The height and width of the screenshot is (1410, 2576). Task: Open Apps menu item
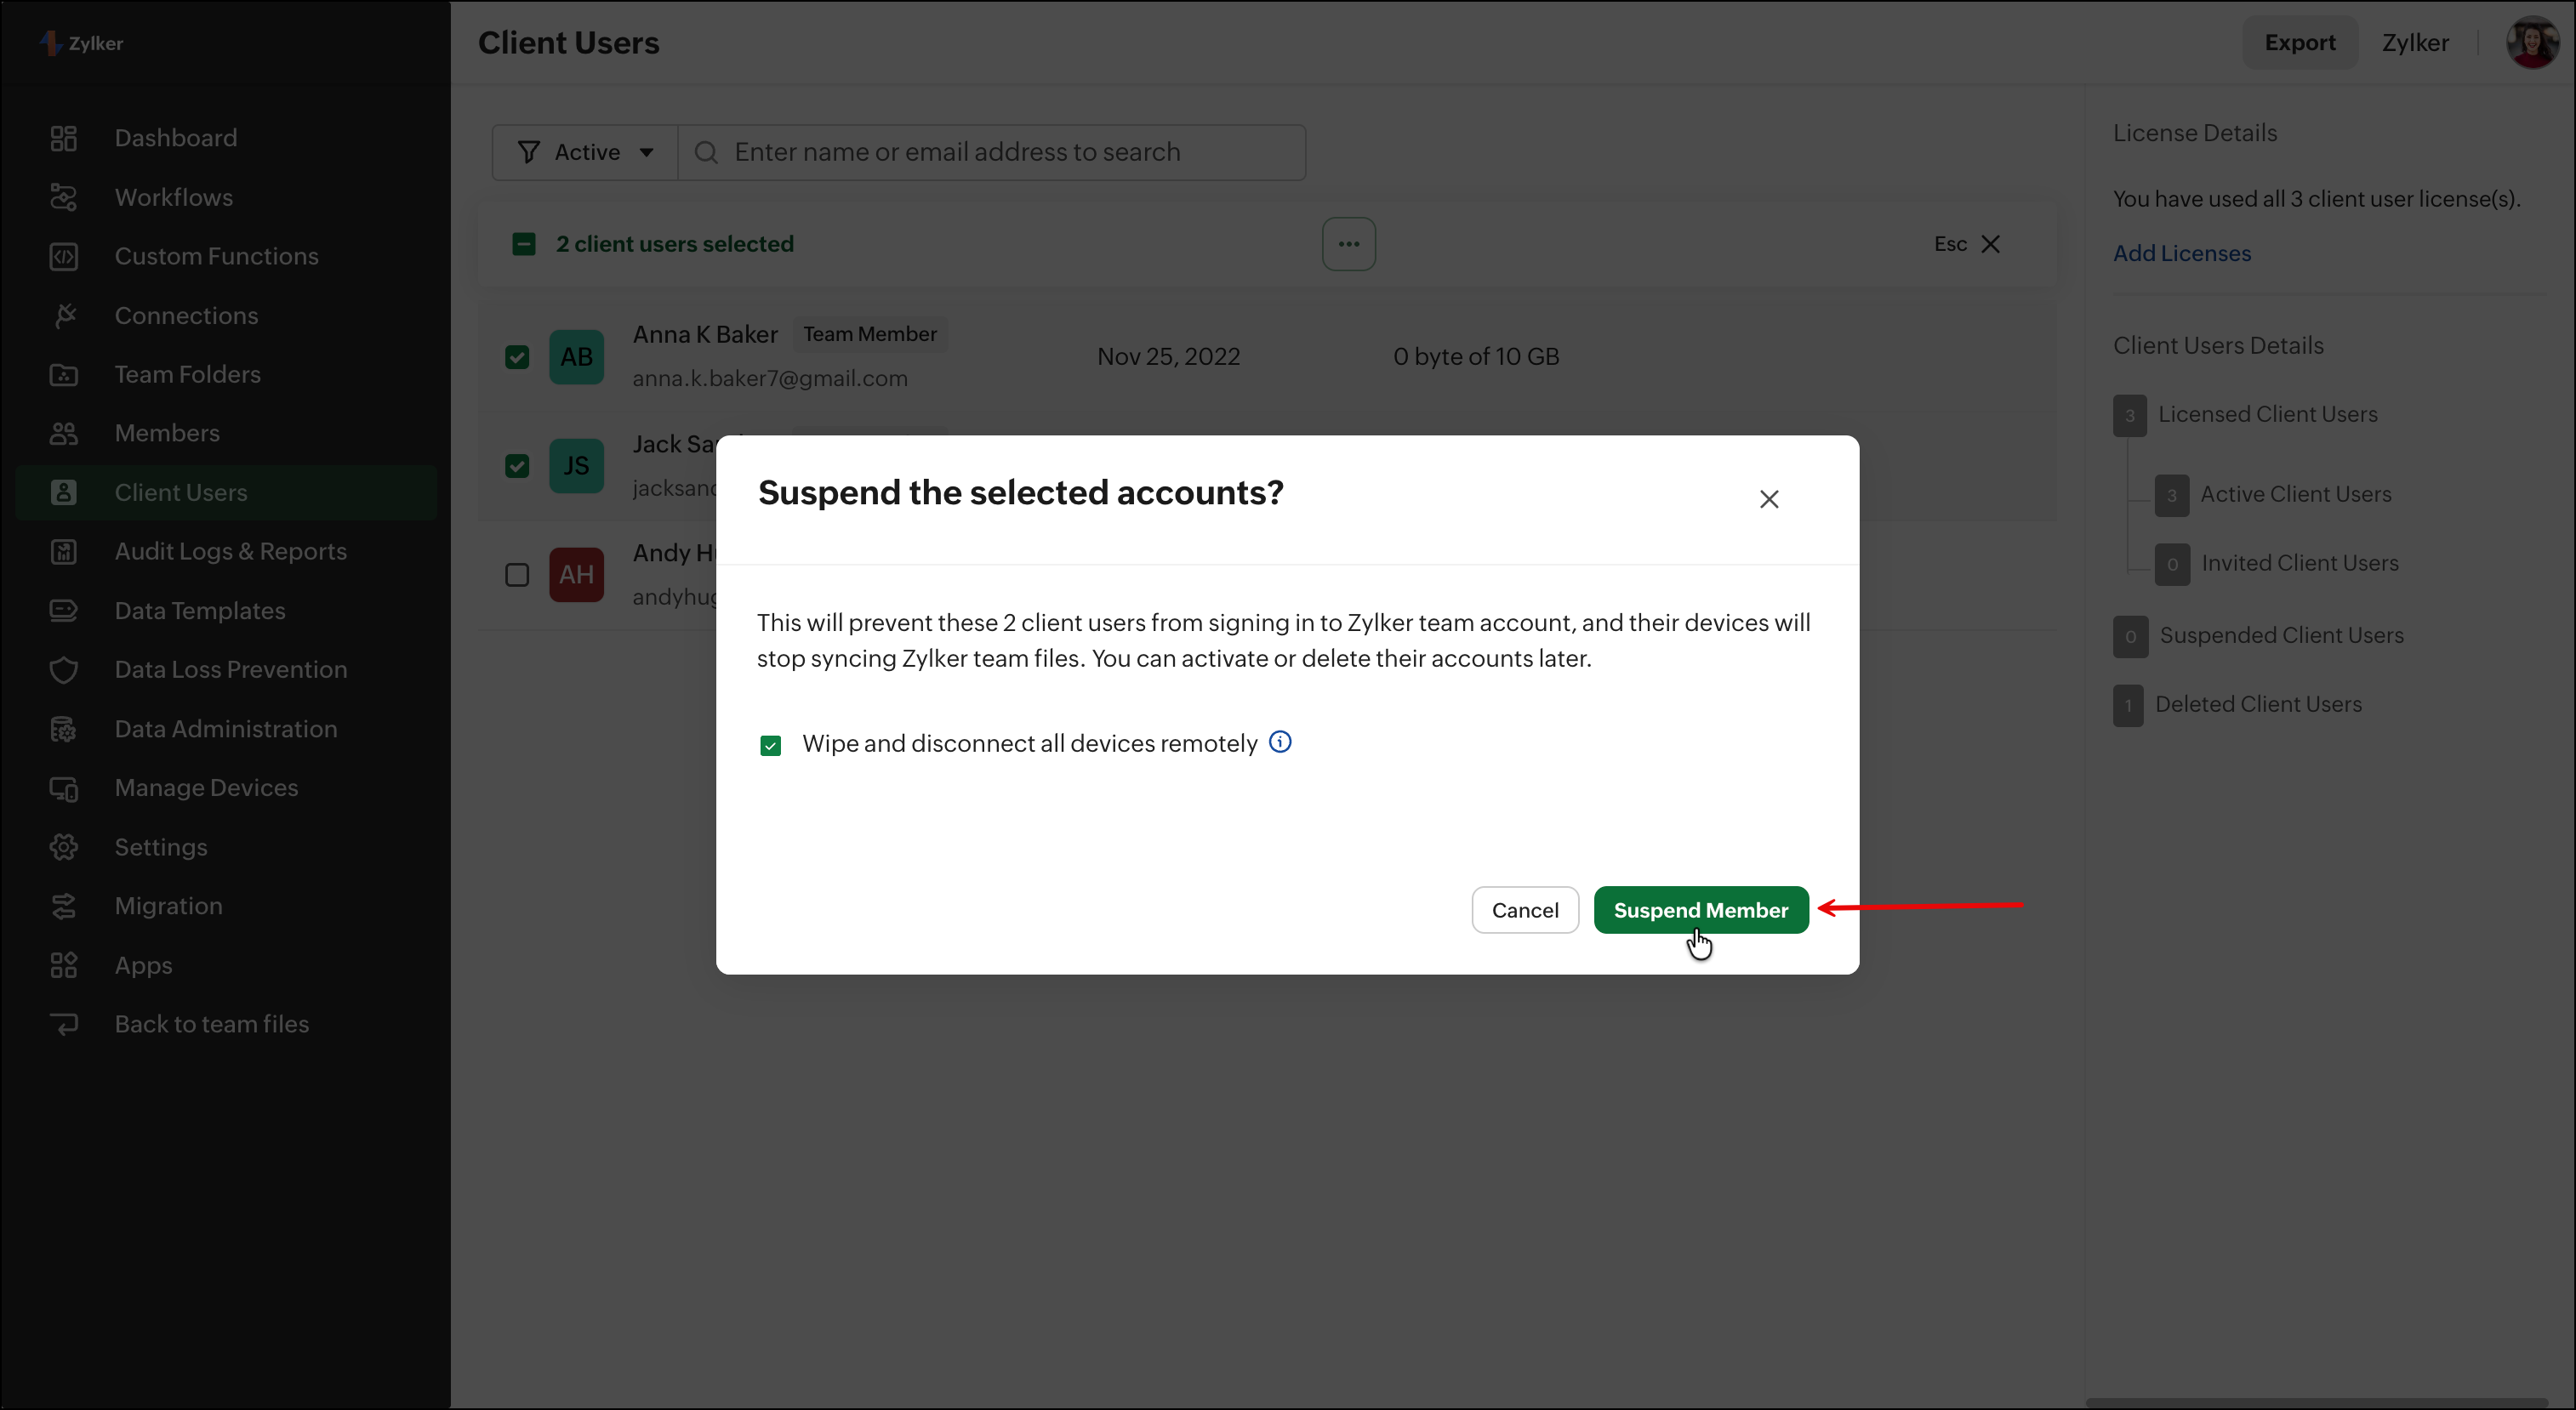click(143, 965)
